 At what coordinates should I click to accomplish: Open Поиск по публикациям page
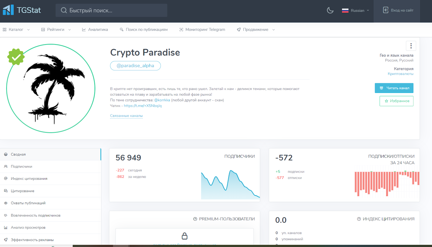point(144,30)
